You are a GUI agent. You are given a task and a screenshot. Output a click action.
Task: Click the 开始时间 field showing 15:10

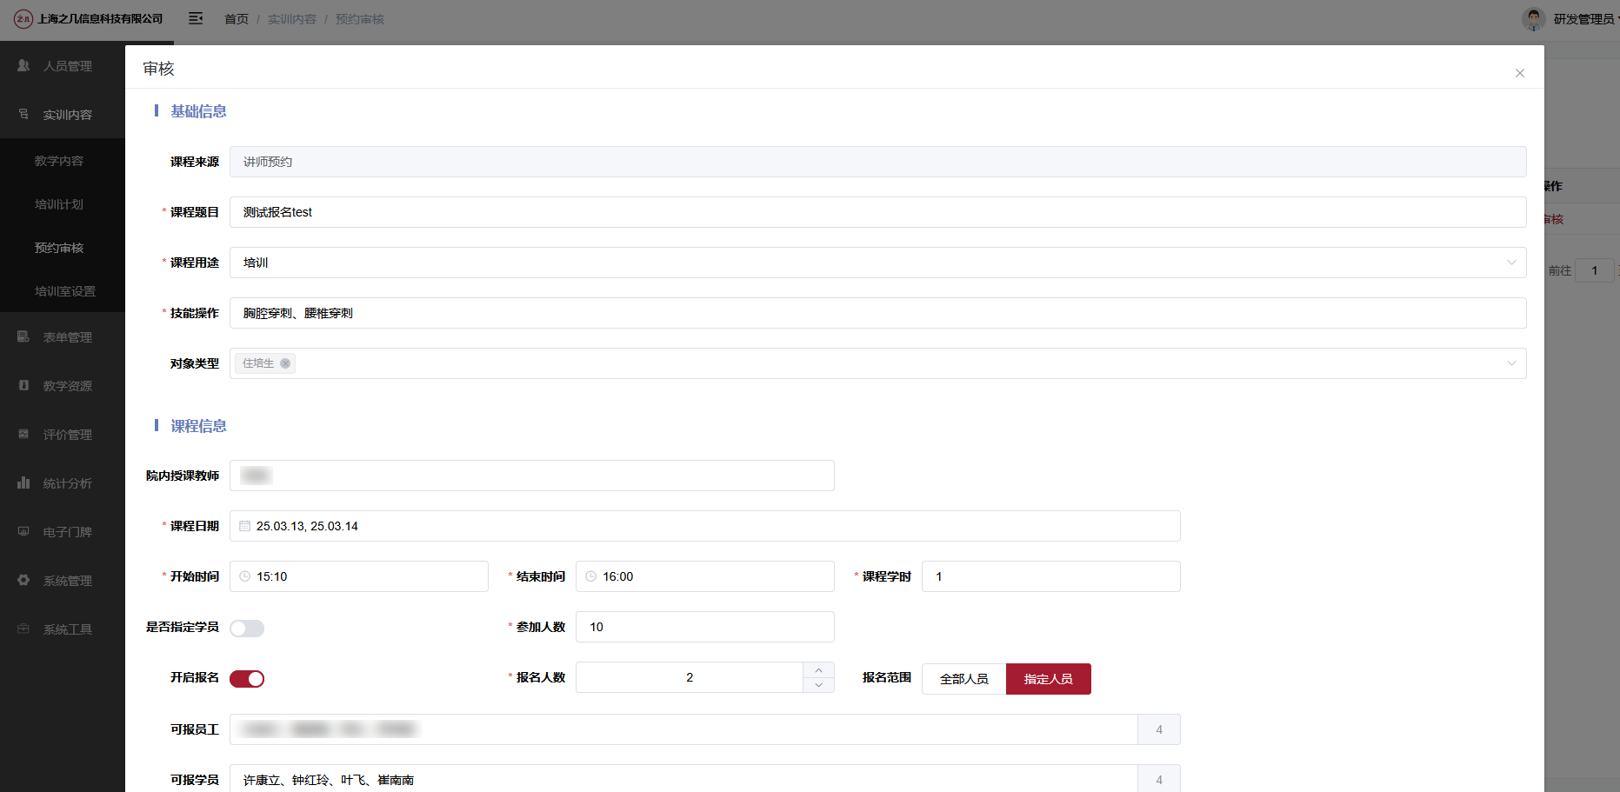(358, 576)
